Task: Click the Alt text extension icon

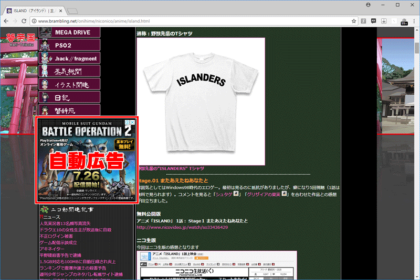Action: tap(374, 21)
